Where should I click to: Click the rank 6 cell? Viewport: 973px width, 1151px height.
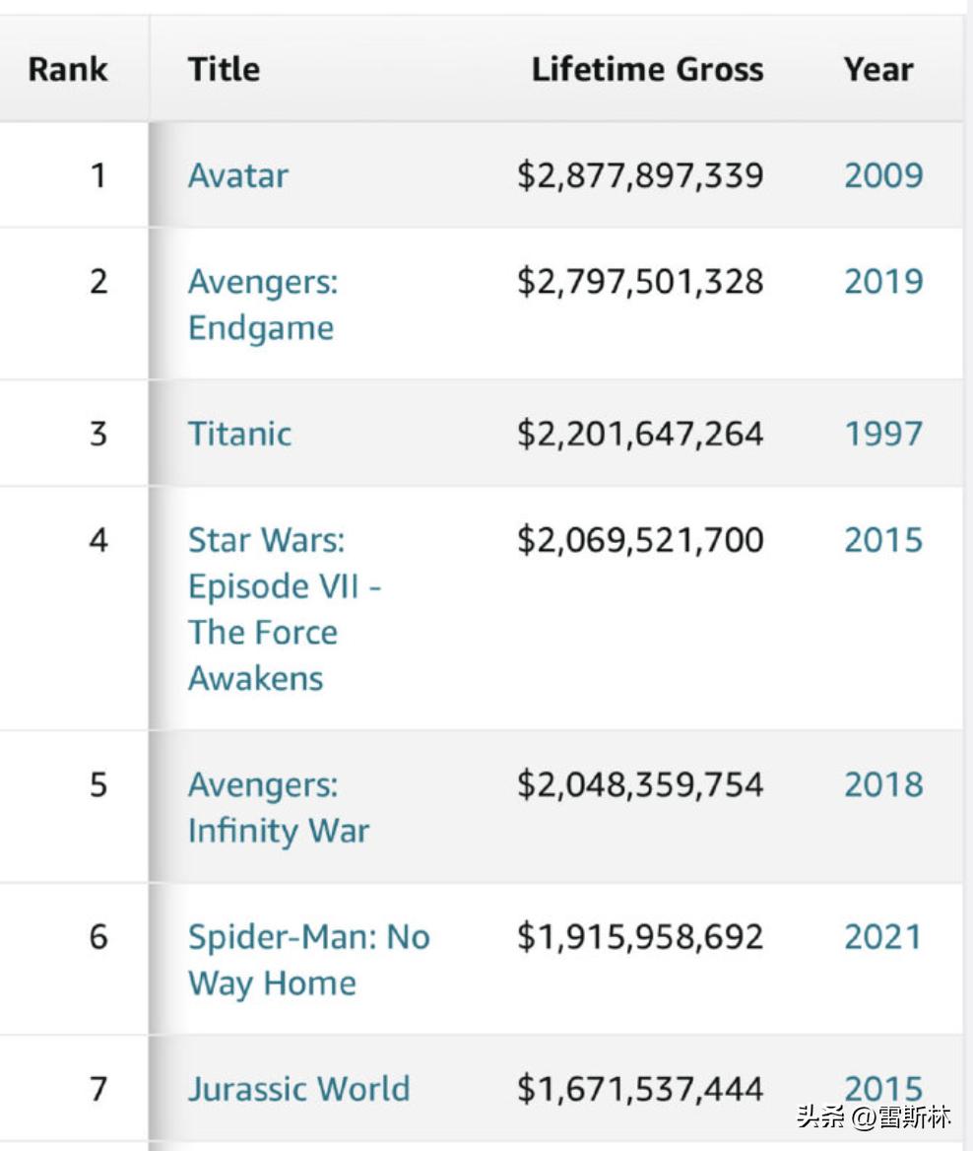click(98, 936)
